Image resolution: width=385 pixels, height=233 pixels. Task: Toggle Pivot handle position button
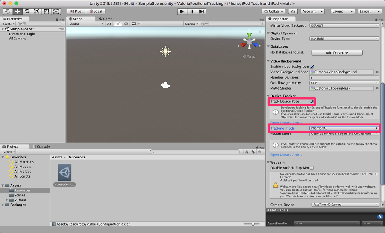(x=76, y=12)
